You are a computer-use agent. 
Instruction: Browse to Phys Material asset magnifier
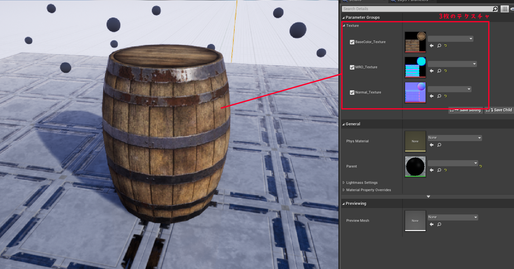[439, 145]
